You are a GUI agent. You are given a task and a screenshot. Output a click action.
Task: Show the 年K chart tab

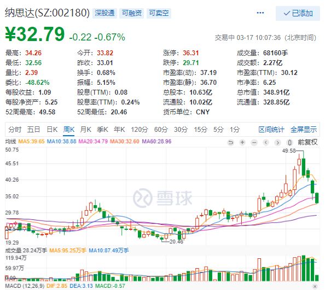pyautogui.click(x=119, y=130)
